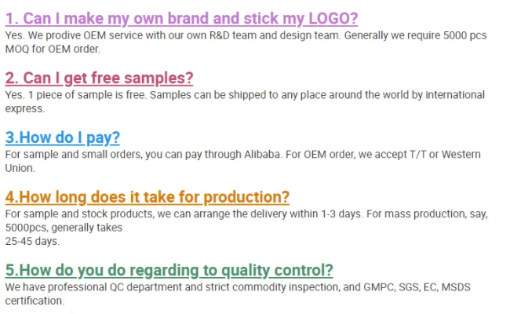
Task: Click 'How long does it take for production?' heading
Action: 148,197
